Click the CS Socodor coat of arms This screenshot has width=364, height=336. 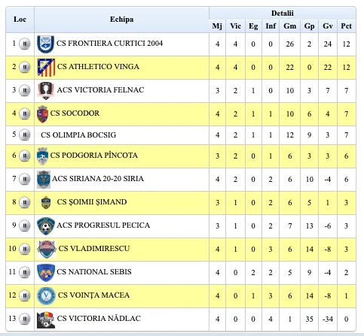(x=42, y=114)
